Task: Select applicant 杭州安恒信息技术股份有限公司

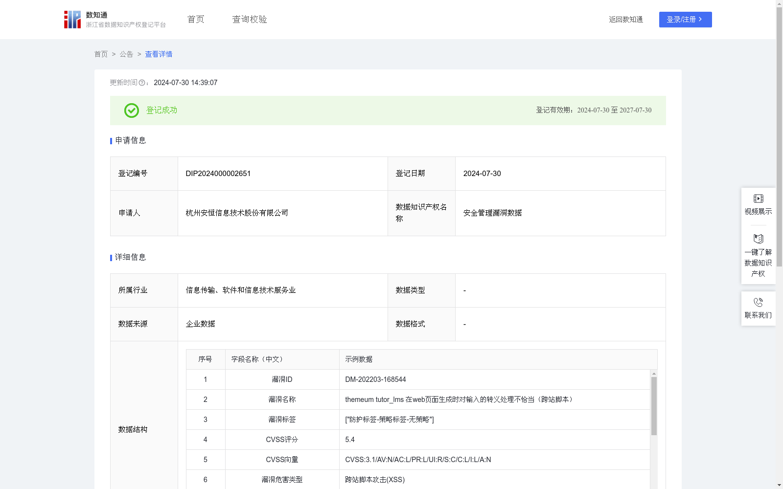Action: (237, 213)
